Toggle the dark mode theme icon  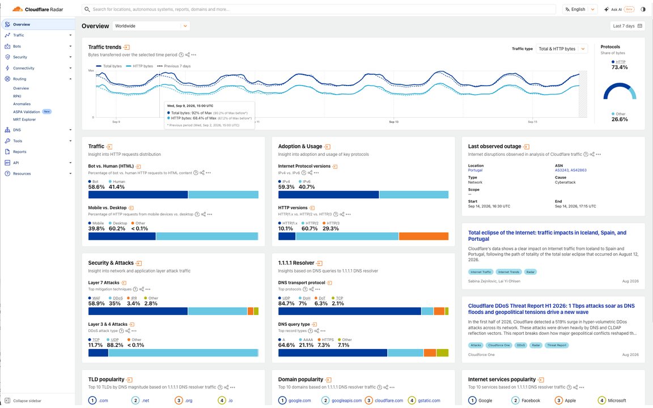pyautogui.click(x=643, y=9)
